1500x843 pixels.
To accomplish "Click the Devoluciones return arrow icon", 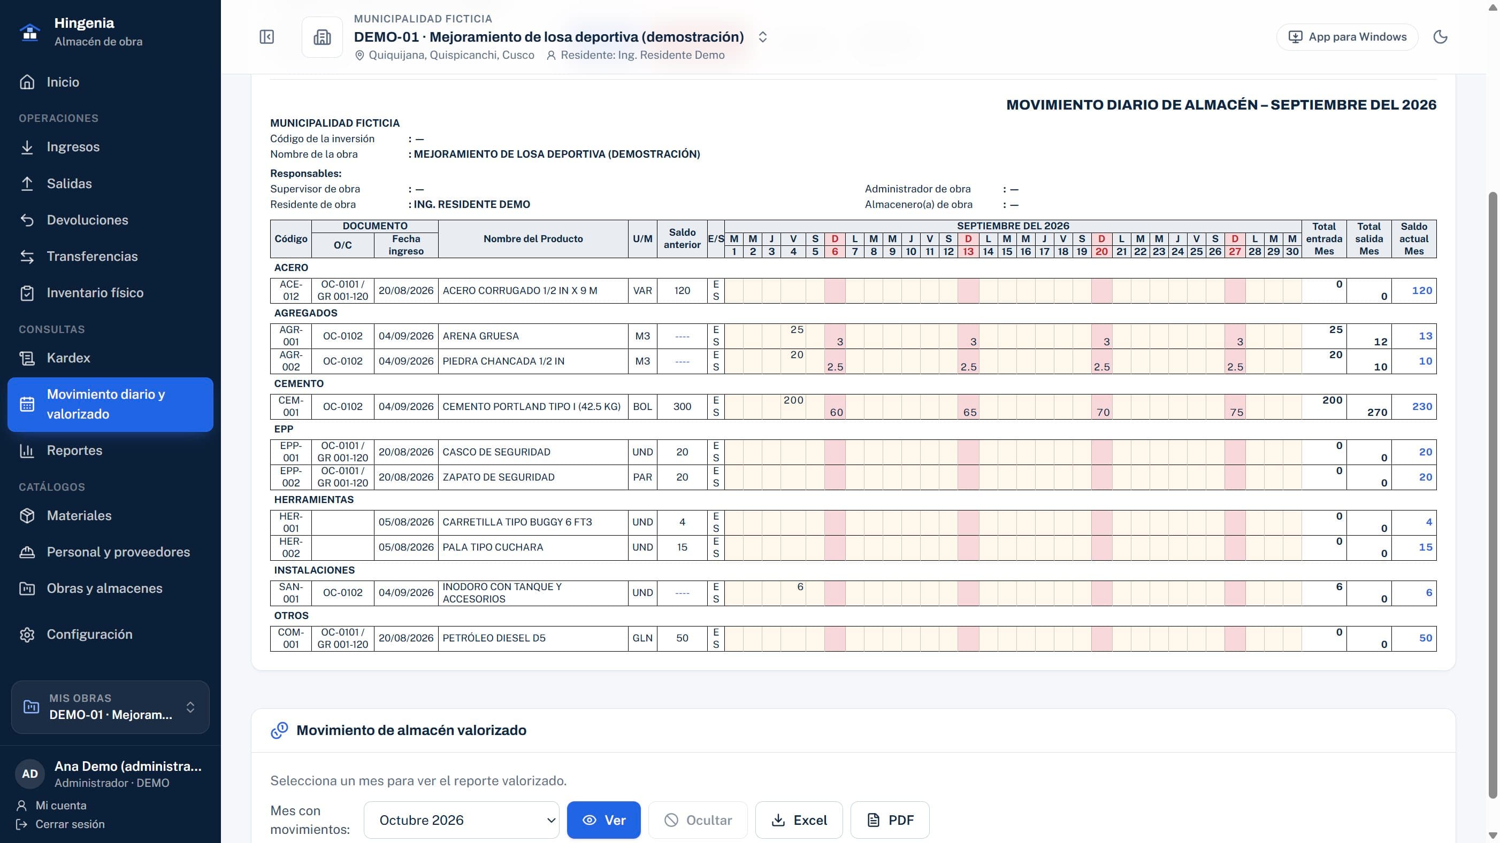I will point(27,220).
